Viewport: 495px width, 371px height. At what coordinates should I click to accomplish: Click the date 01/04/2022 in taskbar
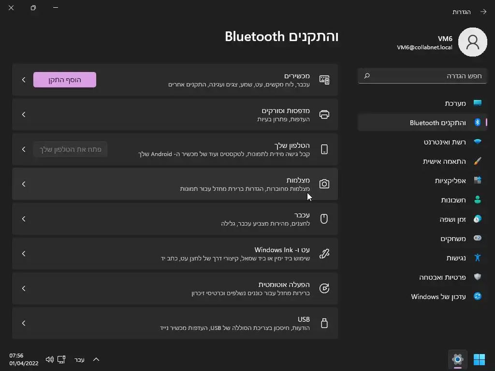coord(24,363)
